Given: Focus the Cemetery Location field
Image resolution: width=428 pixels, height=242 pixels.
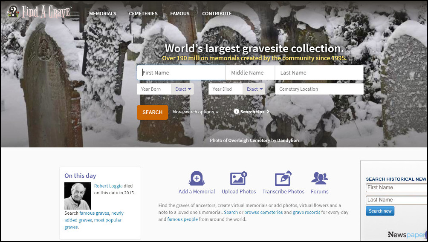Looking at the screenshot, I should tap(319, 89).
